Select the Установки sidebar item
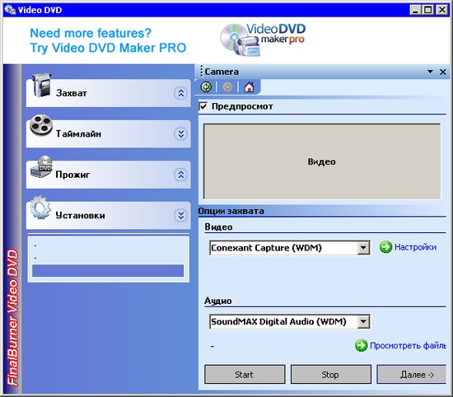 pyautogui.click(x=109, y=215)
